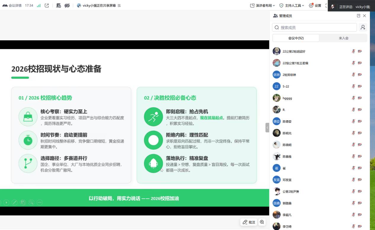Click the 搜索成员 search field
375x230 pixels.
314,28
